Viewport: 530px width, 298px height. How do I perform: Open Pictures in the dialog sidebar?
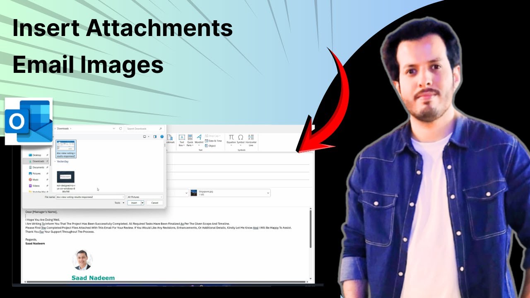(36, 173)
